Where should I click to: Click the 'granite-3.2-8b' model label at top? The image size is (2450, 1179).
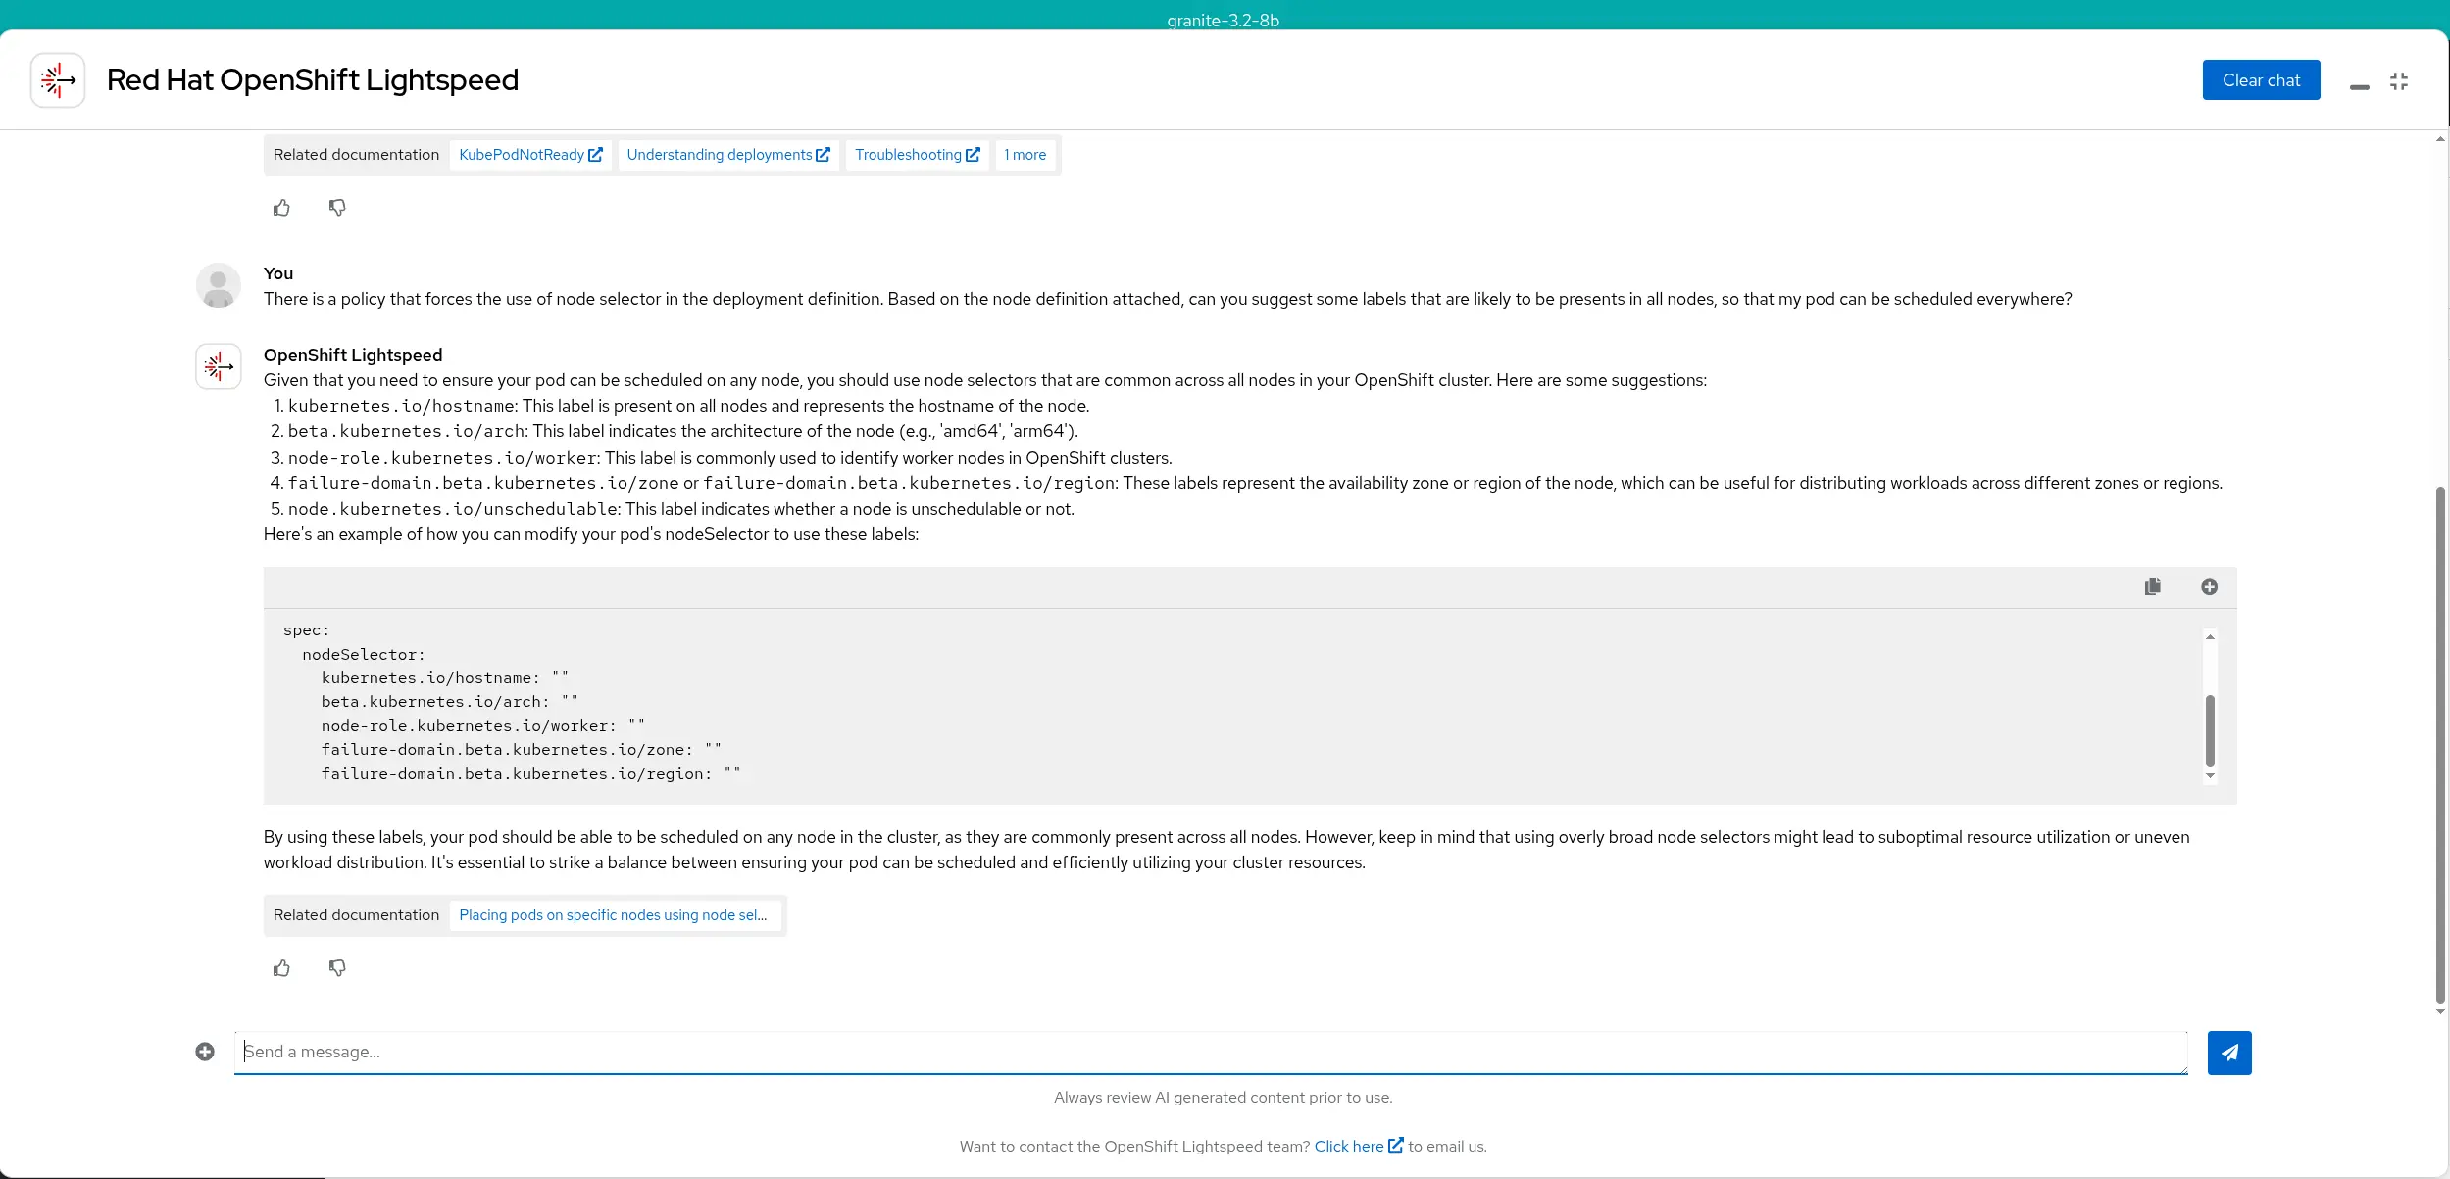tap(1223, 20)
